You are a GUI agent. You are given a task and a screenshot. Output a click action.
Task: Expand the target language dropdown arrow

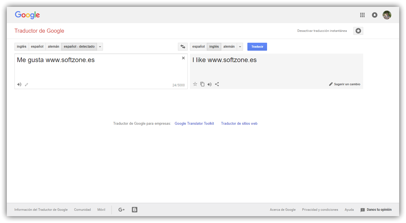point(240,47)
